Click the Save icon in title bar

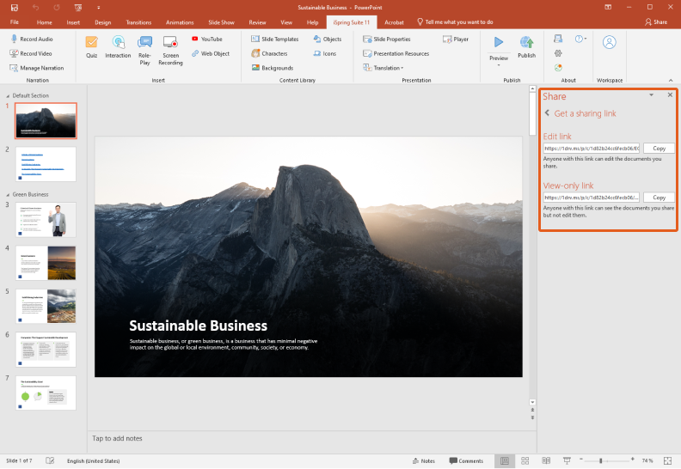[15, 8]
